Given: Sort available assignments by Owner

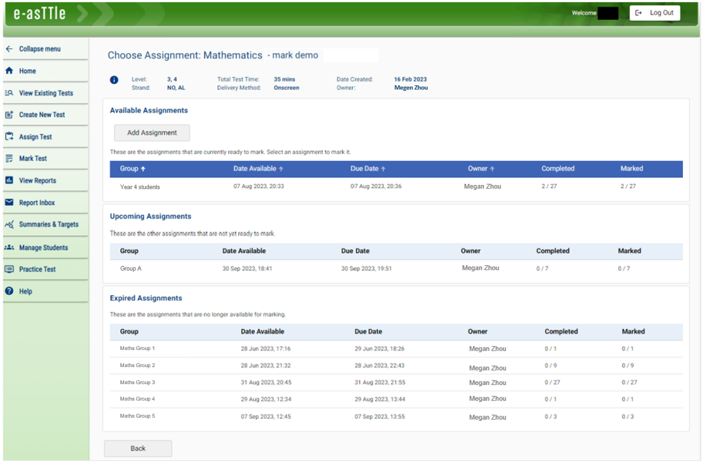Looking at the screenshot, I should point(481,169).
